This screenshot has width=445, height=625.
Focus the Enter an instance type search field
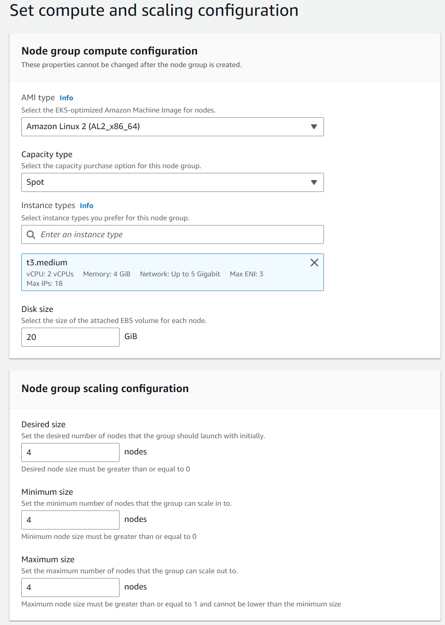(172, 235)
